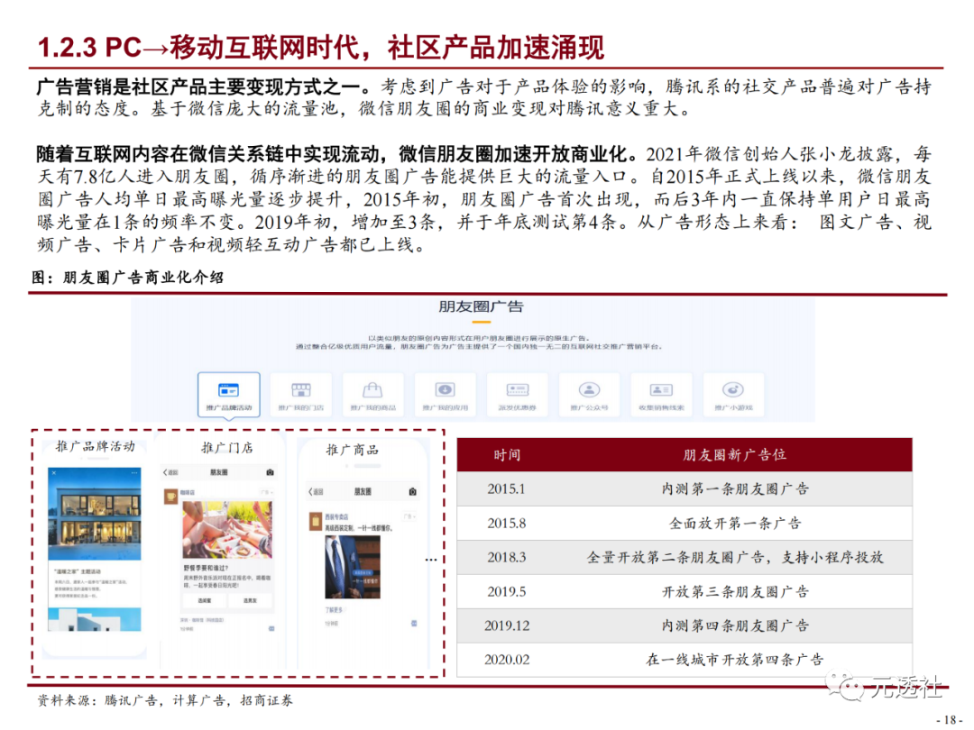The width and height of the screenshot is (974, 730).
Task: Select the 2018.3 date cell
Action: click(x=506, y=558)
